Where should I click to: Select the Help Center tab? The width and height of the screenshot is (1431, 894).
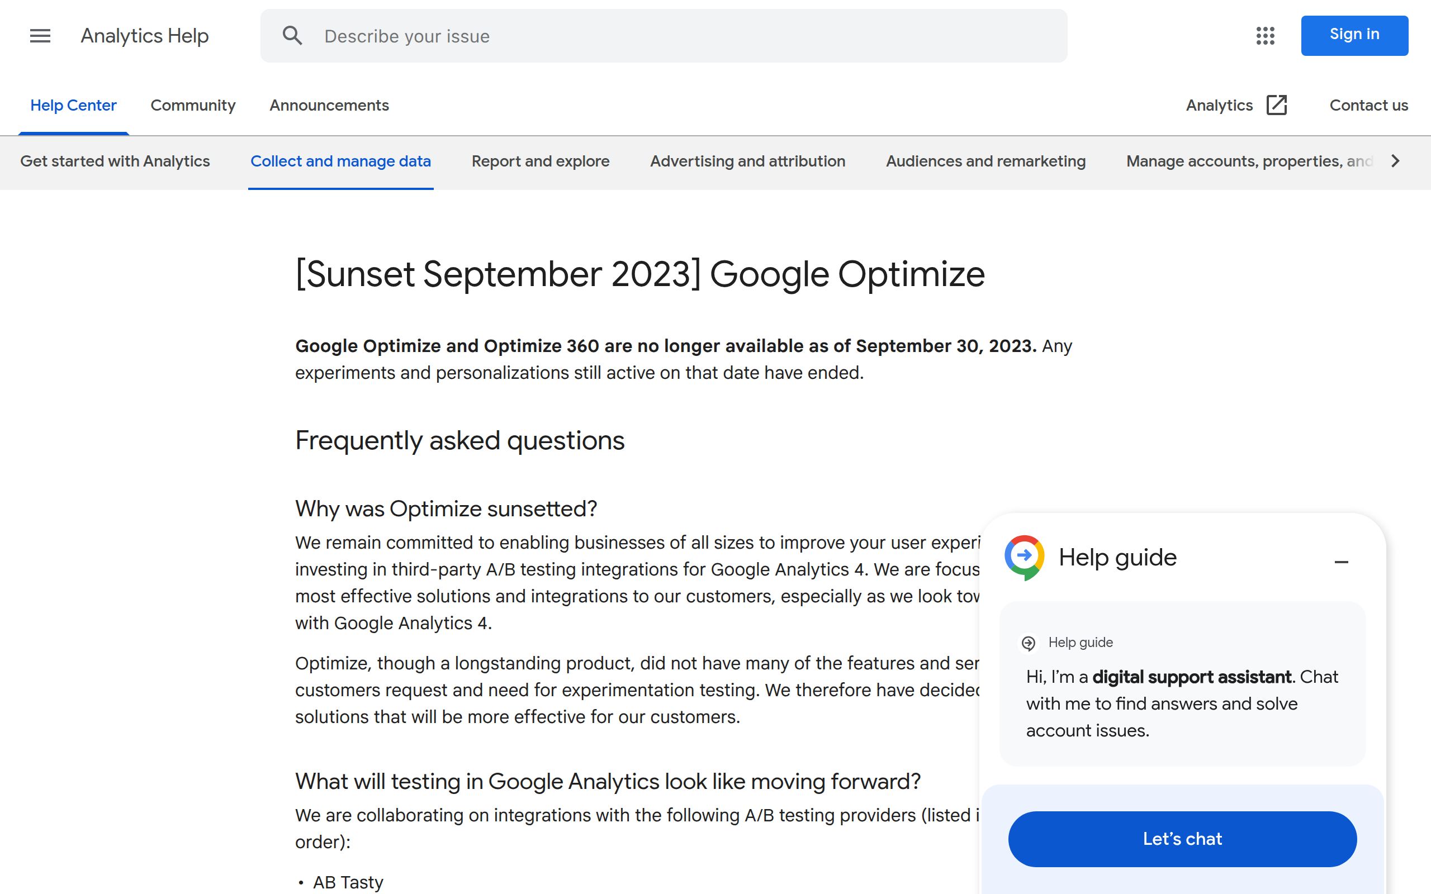73,104
